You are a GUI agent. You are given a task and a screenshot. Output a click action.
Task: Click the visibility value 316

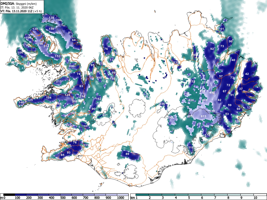click(x=186, y=94)
